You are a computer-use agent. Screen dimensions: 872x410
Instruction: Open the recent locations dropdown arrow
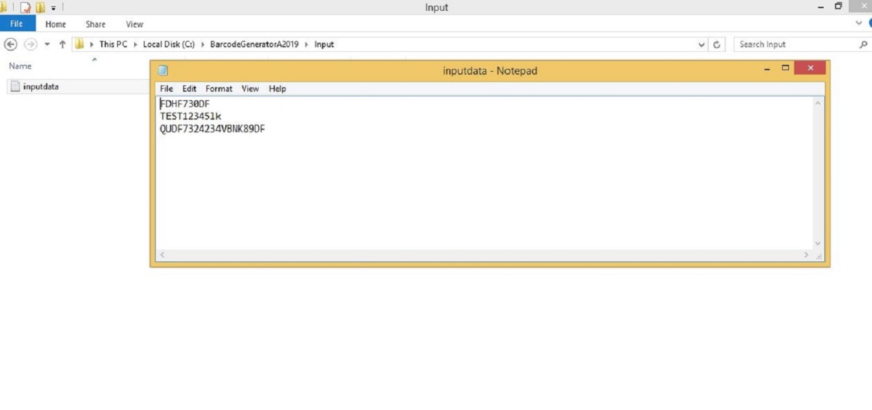tap(47, 44)
